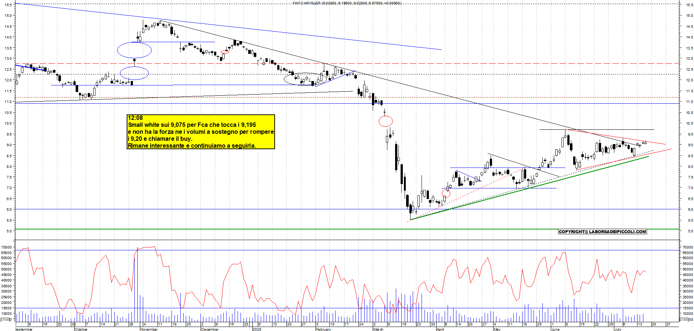Click the red ellipse marking the March gap
This screenshot has width=694, height=331.
tap(386, 121)
